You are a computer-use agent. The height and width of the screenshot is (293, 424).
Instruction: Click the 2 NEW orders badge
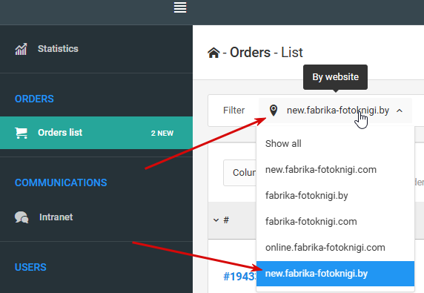pos(162,133)
